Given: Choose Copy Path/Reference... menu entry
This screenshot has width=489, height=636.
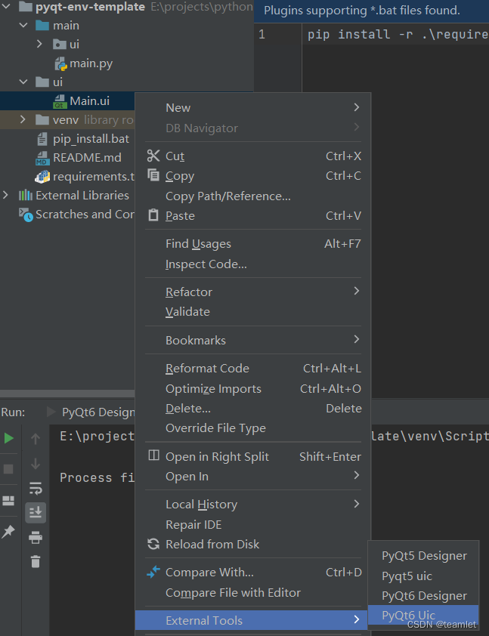Looking at the screenshot, I should pyautogui.click(x=253, y=196).
